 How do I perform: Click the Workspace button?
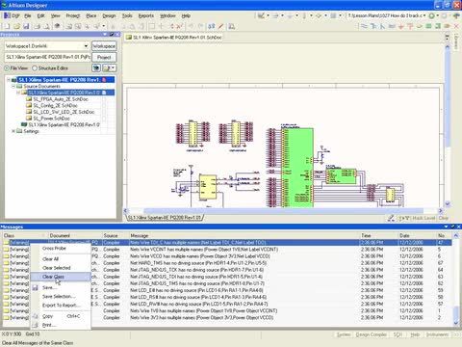coord(104,46)
